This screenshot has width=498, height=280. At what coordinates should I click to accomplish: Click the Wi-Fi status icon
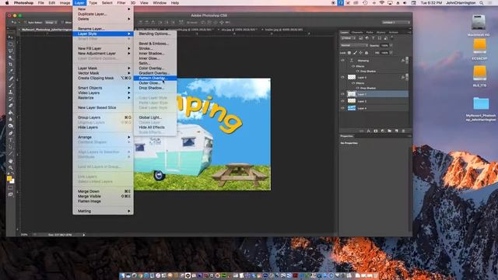(x=382, y=3)
